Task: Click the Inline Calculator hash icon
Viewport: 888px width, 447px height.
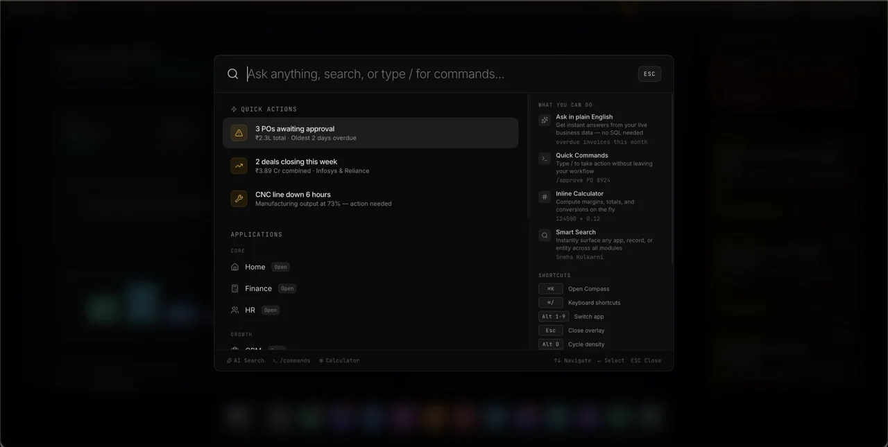Action: (x=545, y=197)
